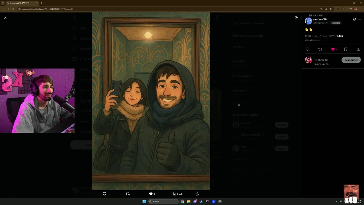Repost icon in the side panel
The height and width of the screenshot is (205, 364).
tap(320, 49)
